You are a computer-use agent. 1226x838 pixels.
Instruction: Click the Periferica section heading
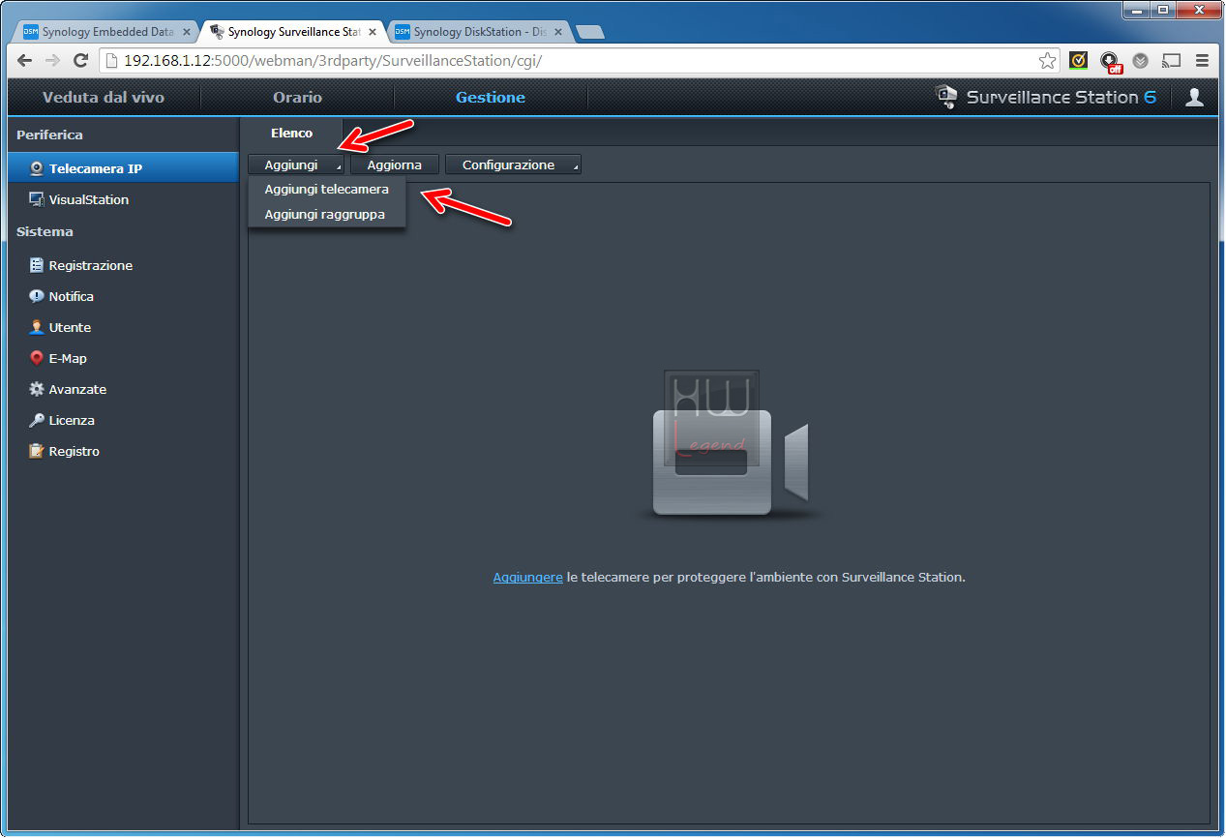(49, 135)
